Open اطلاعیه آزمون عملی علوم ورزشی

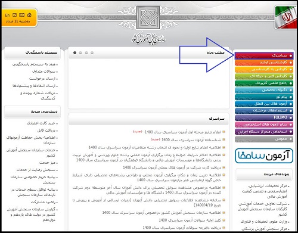coord(147,157)
